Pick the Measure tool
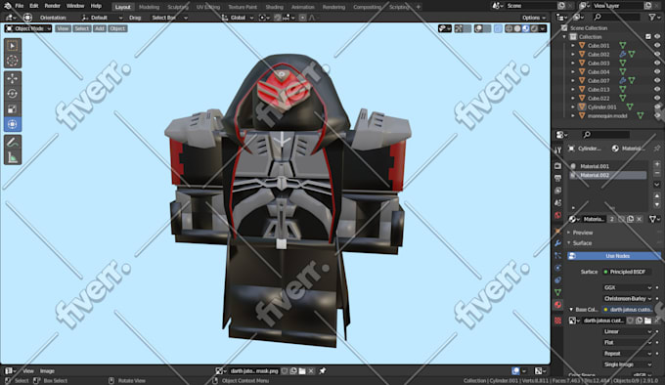Viewport: 665px width, 385px height. (13, 158)
